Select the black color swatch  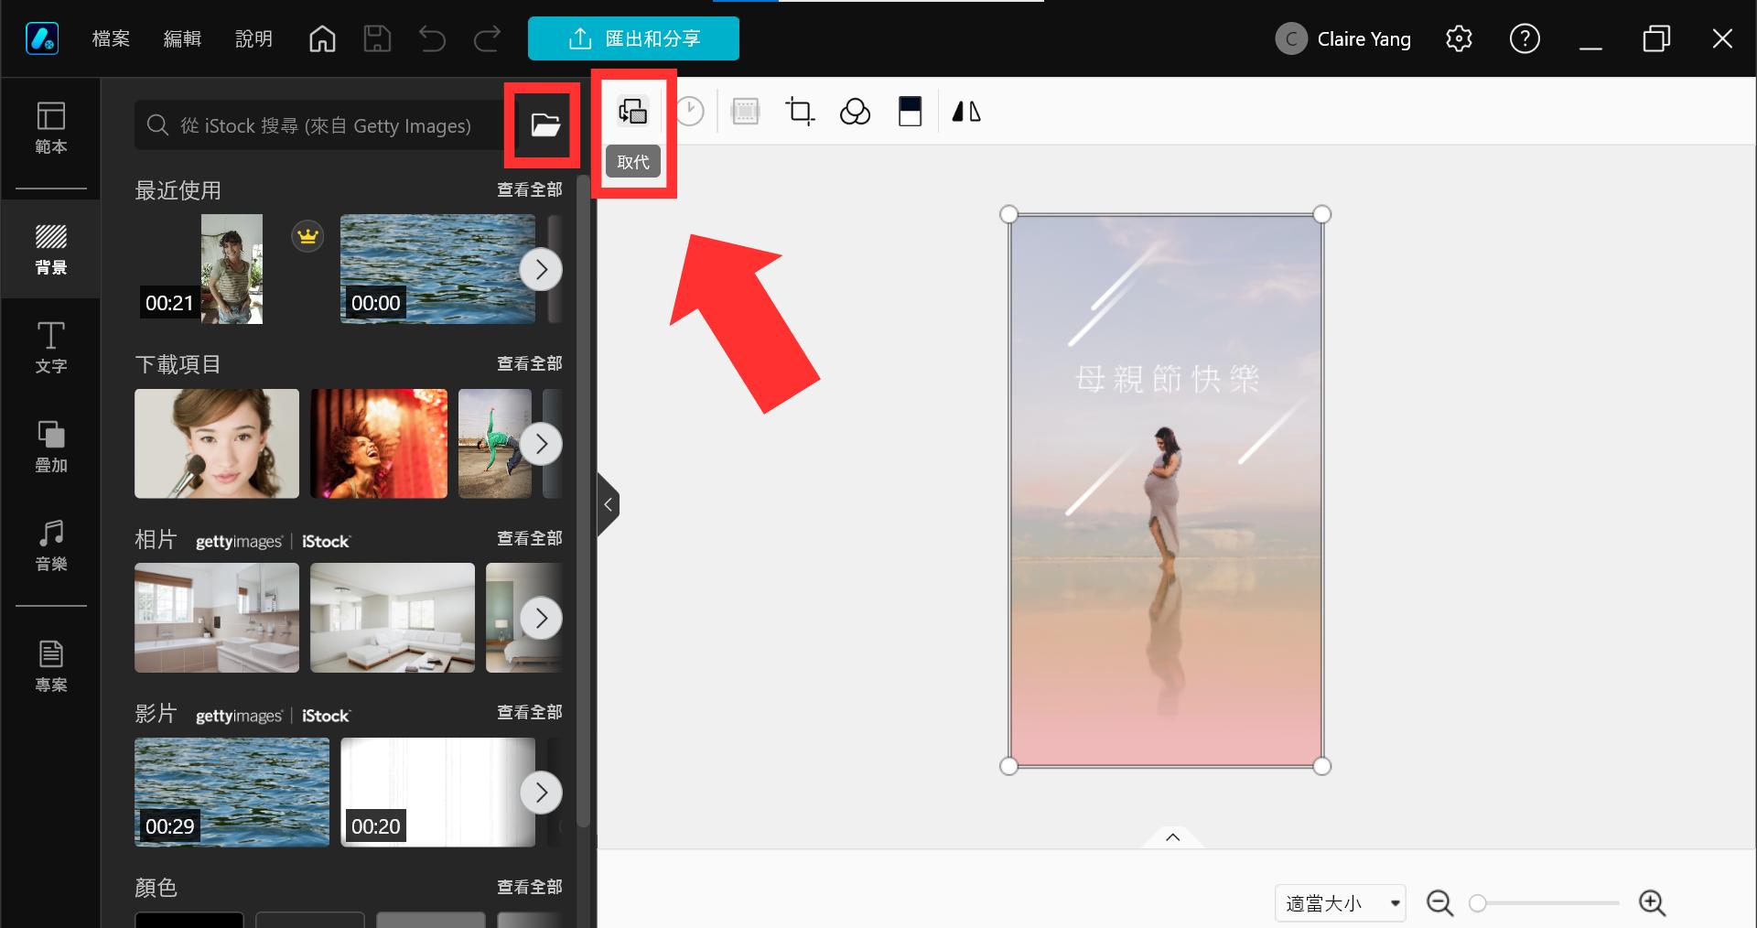point(189,920)
